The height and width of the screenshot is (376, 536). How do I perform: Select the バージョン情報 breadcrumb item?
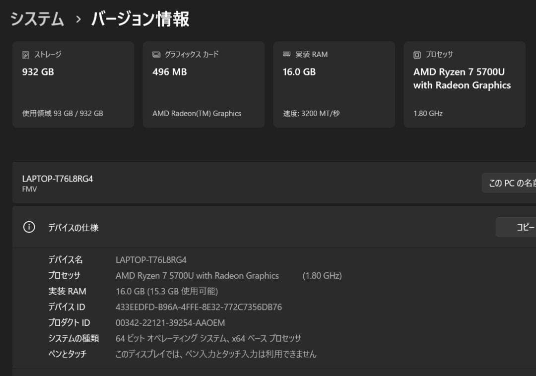pyautogui.click(x=141, y=18)
